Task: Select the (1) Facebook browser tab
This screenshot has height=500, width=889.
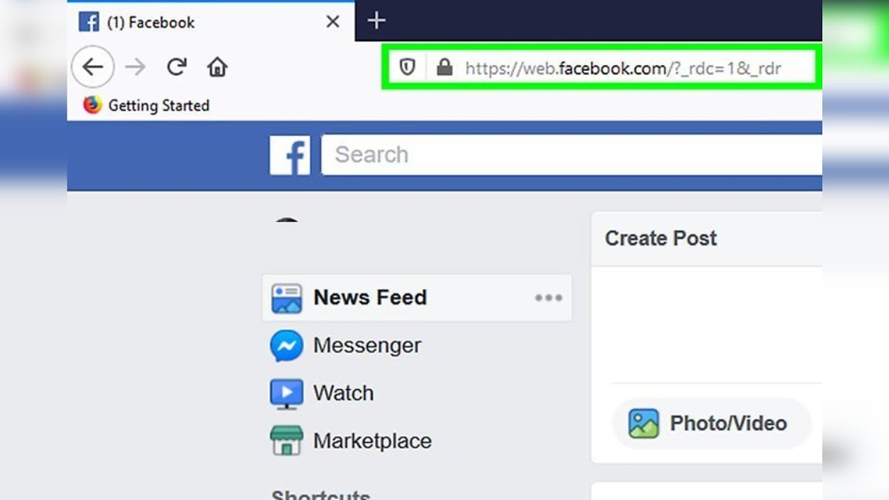Action: pos(211,22)
